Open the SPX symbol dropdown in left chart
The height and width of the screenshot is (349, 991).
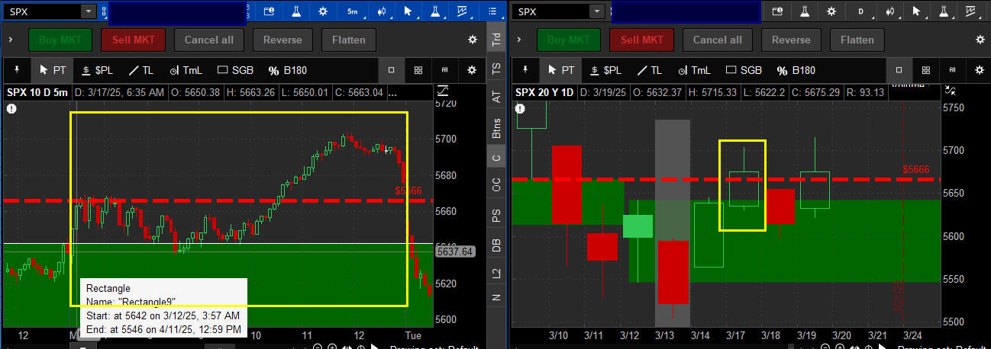tap(89, 11)
